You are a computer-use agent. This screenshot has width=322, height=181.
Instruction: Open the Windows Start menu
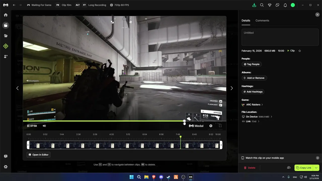[132, 177]
